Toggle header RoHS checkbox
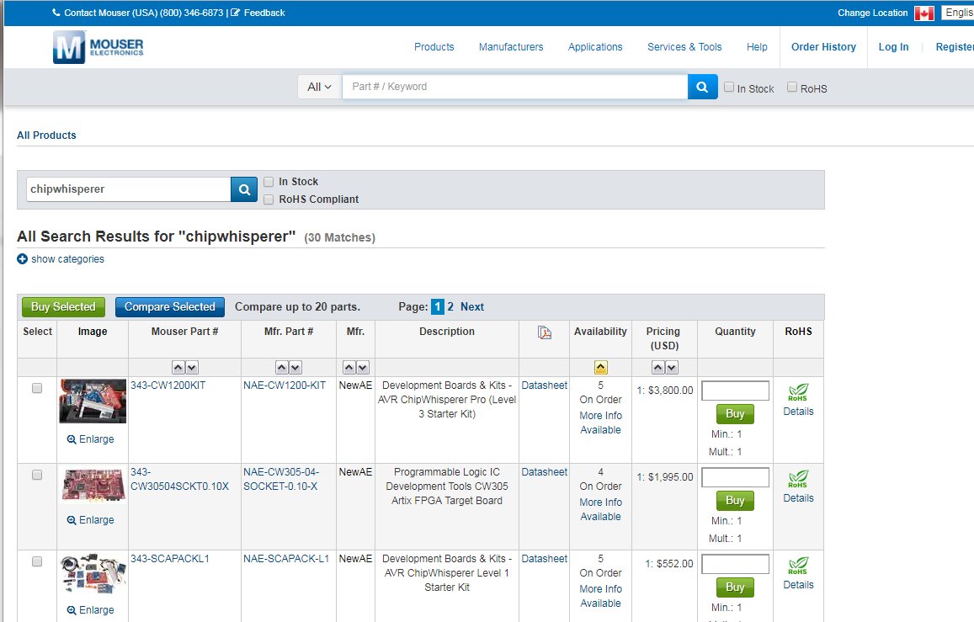This screenshot has width=974, height=622. [792, 87]
